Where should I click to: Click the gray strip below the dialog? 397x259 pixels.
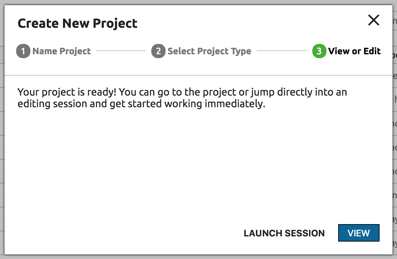194,257
